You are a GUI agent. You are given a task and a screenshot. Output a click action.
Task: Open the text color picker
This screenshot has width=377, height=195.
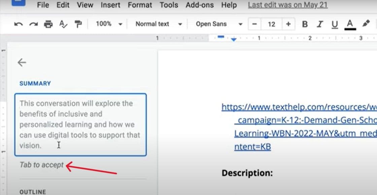tap(350, 24)
